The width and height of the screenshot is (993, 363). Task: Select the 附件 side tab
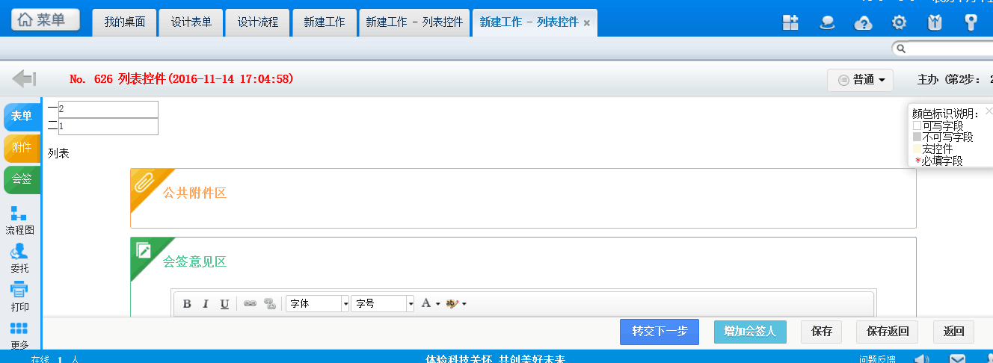(x=22, y=148)
